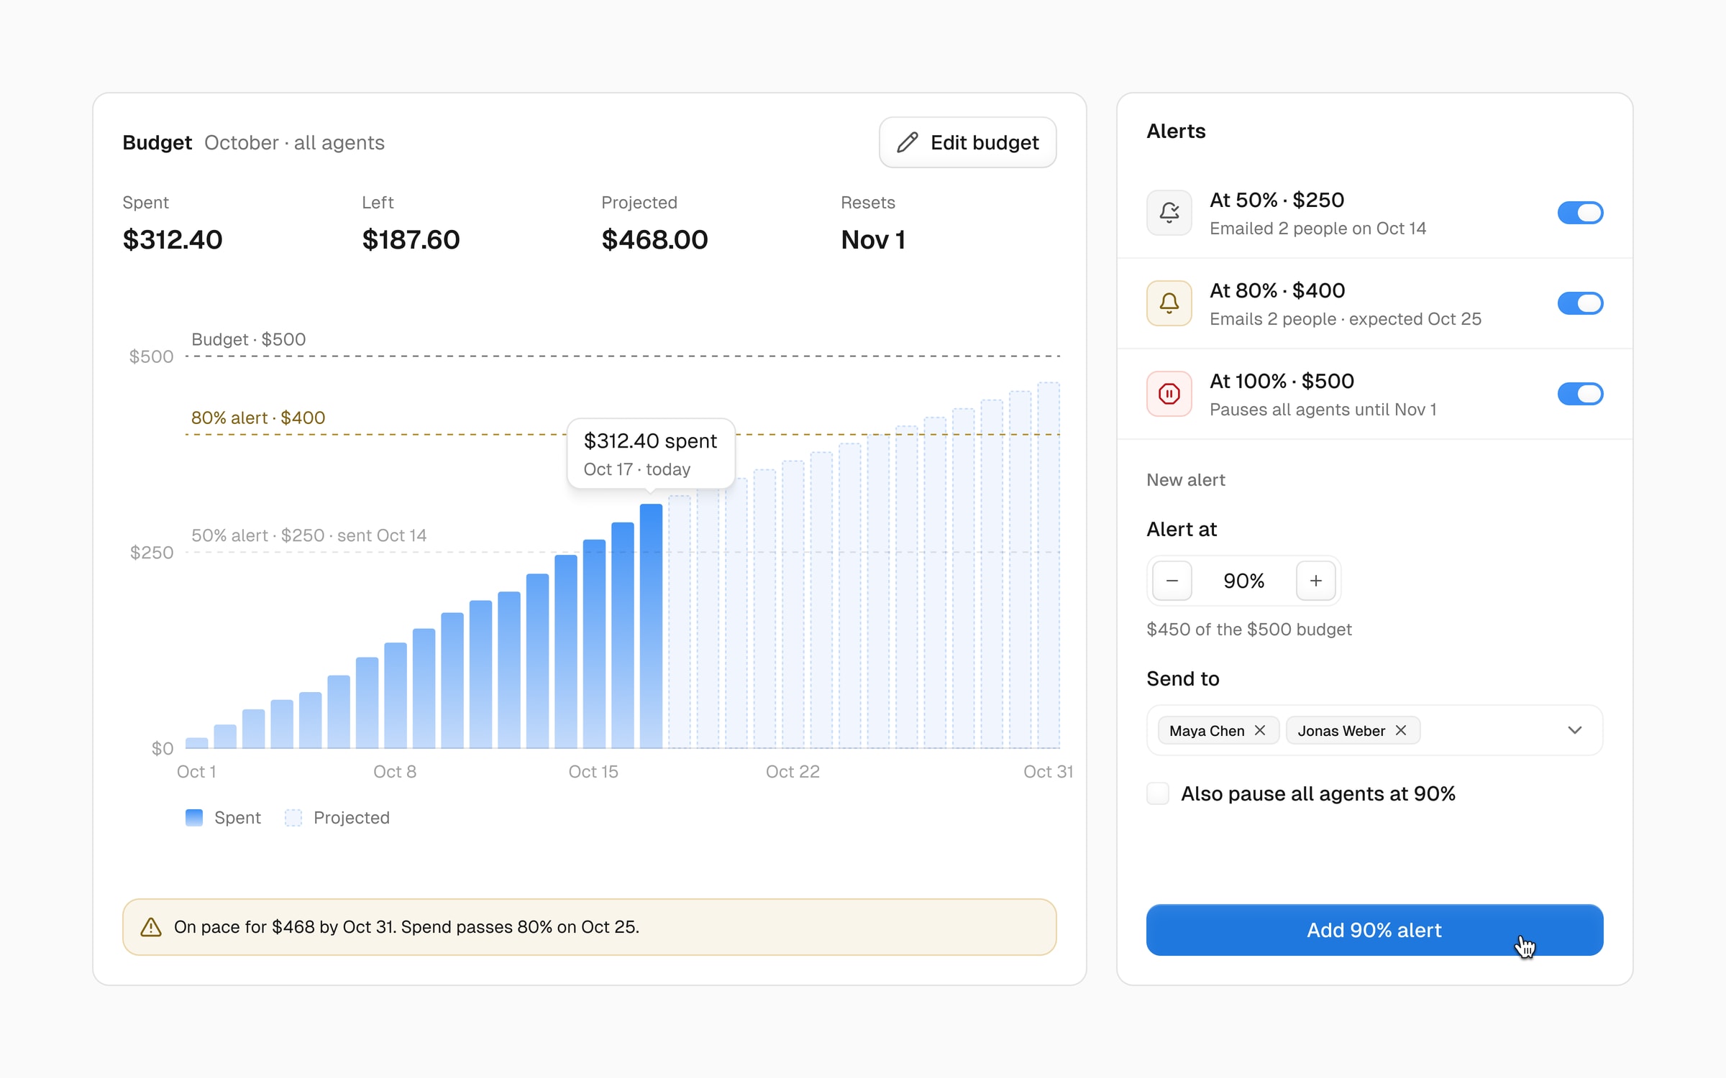Click the Maya Chen recipient chip
The image size is (1726, 1078).
click(x=1218, y=730)
